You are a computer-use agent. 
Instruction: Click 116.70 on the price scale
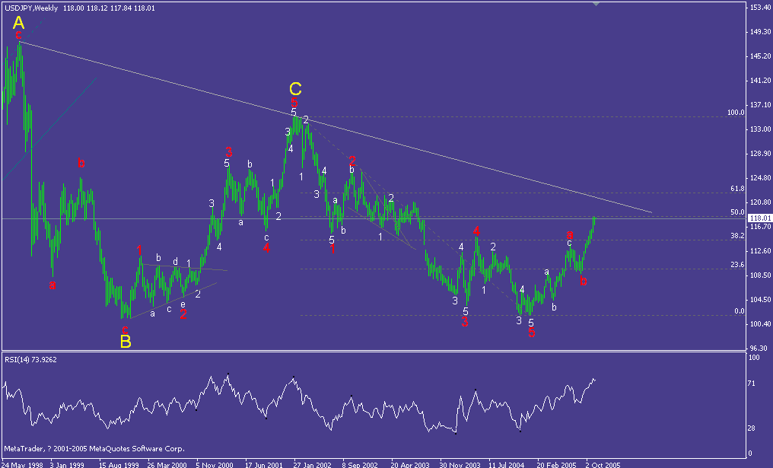(760, 226)
